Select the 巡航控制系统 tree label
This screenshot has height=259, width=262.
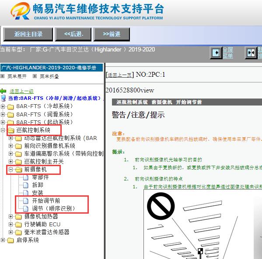tap(33, 130)
